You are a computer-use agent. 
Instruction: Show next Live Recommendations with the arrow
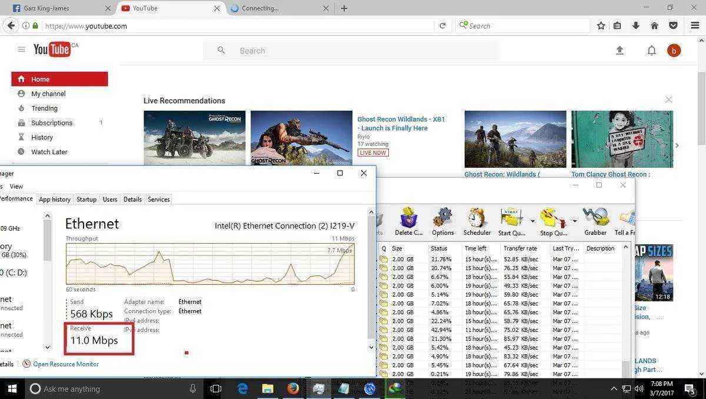677,145
